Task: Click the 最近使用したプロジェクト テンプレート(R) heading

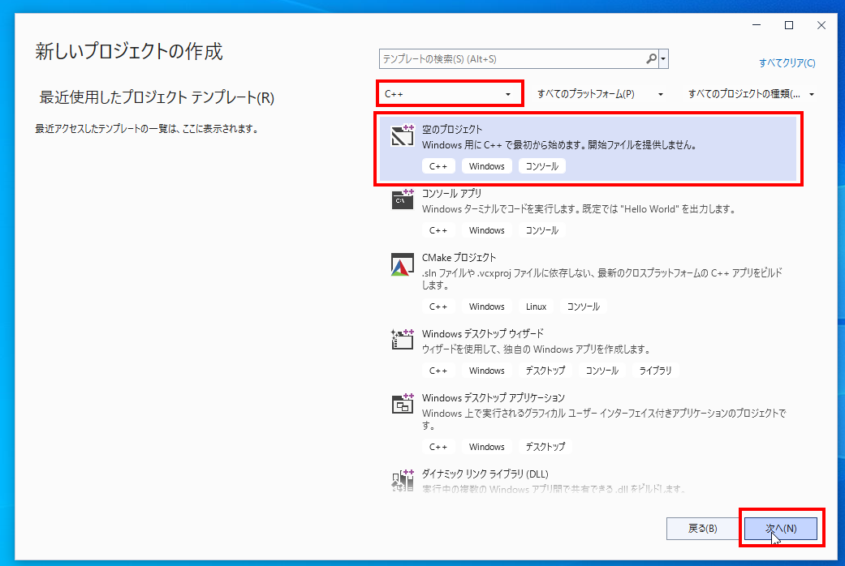Action: (157, 97)
